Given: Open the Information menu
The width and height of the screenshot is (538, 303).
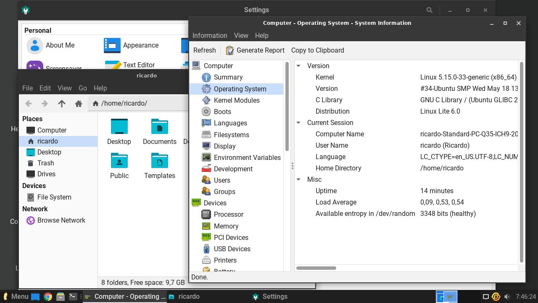Looking at the screenshot, I should pyautogui.click(x=210, y=36).
